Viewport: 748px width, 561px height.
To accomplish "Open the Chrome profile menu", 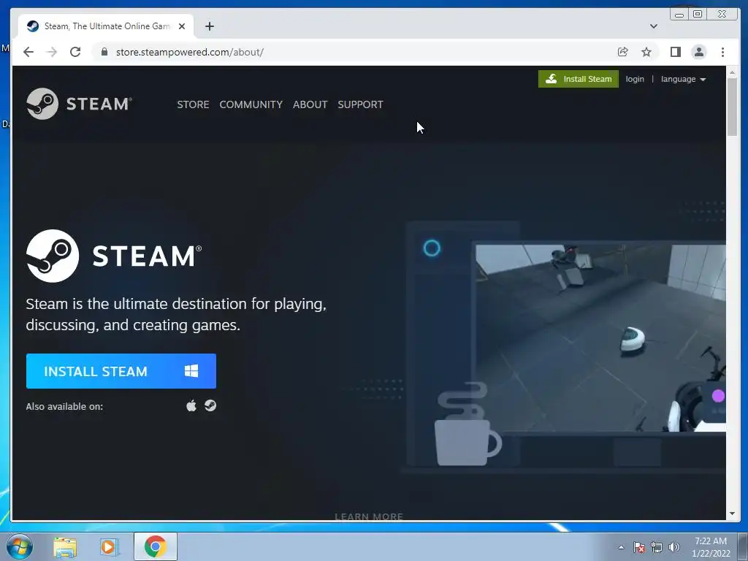I will click(x=699, y=52).
